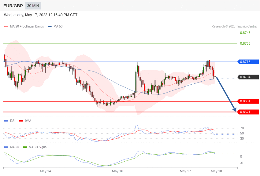Toggle the MACD Signal legend label
The width and height of the screenshot is (260, 176).
click(x=38, y=147)
